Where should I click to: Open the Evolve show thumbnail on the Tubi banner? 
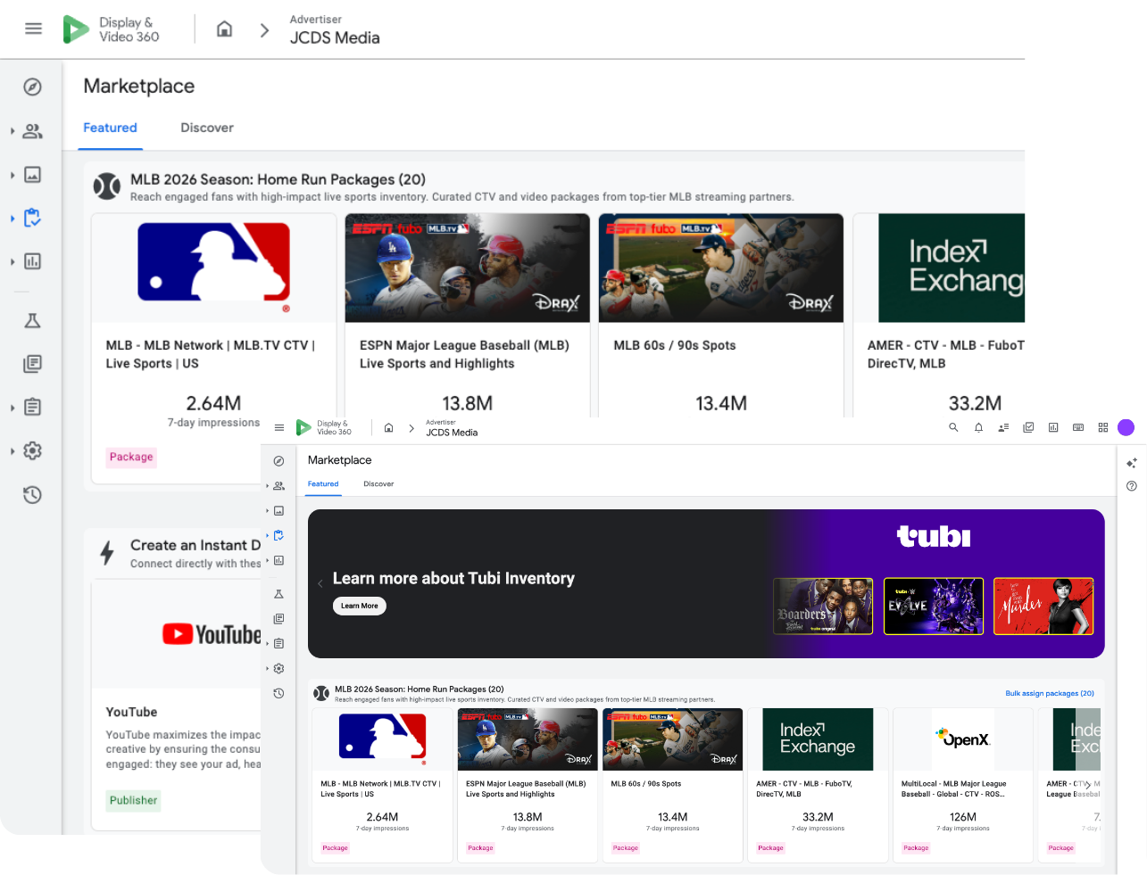934,606
